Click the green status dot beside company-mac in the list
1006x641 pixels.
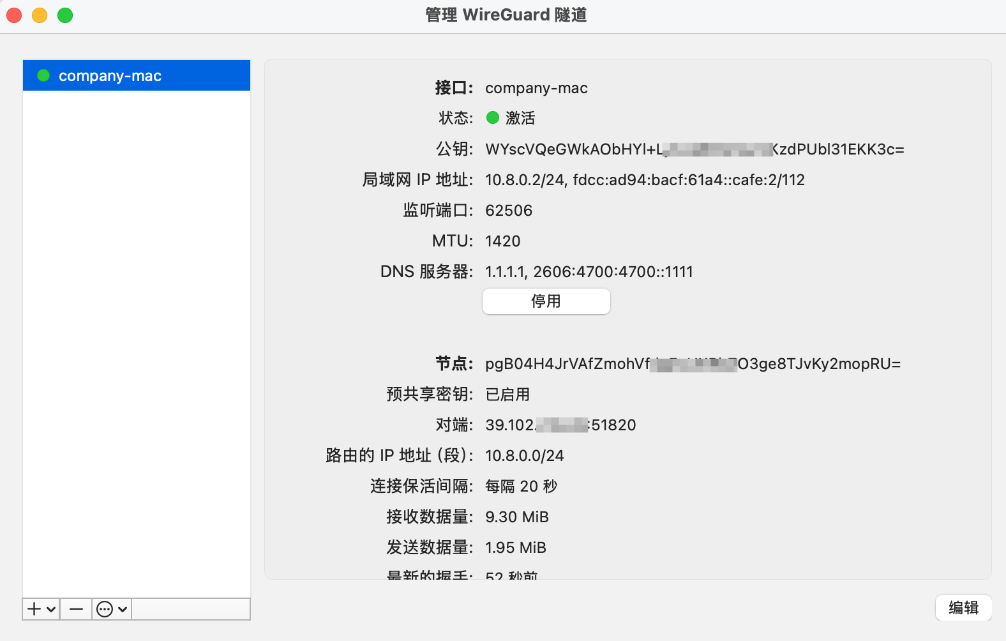[43, 76]
